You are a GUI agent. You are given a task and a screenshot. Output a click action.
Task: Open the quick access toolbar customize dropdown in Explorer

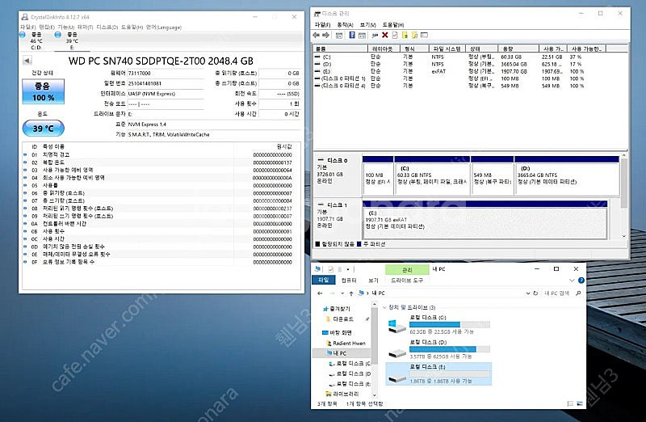348,269
